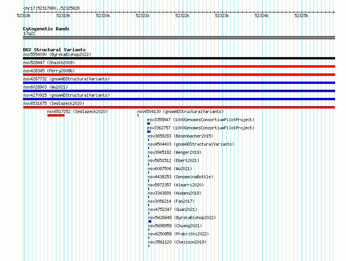Click the nsv5554090 (ByrskaBishop2022) label

pos(57,54)
